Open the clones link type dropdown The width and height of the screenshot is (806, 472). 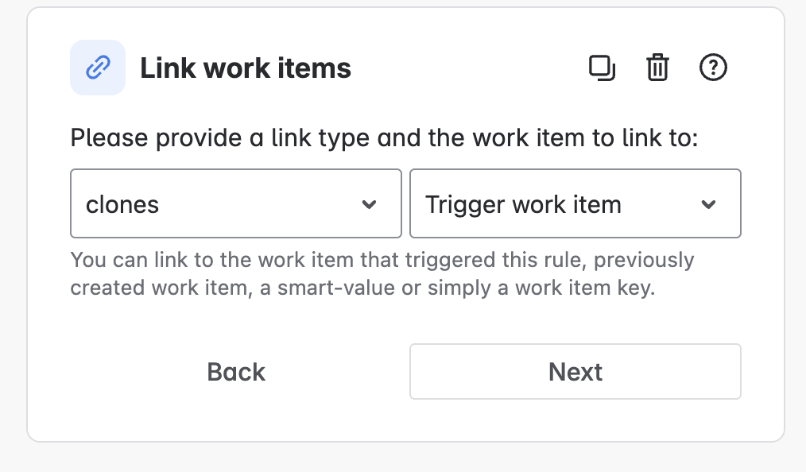pyautogui.click(x=235, y=203)
